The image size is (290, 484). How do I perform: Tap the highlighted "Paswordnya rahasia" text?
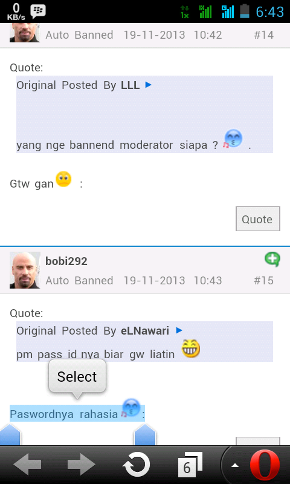point(64,414)
